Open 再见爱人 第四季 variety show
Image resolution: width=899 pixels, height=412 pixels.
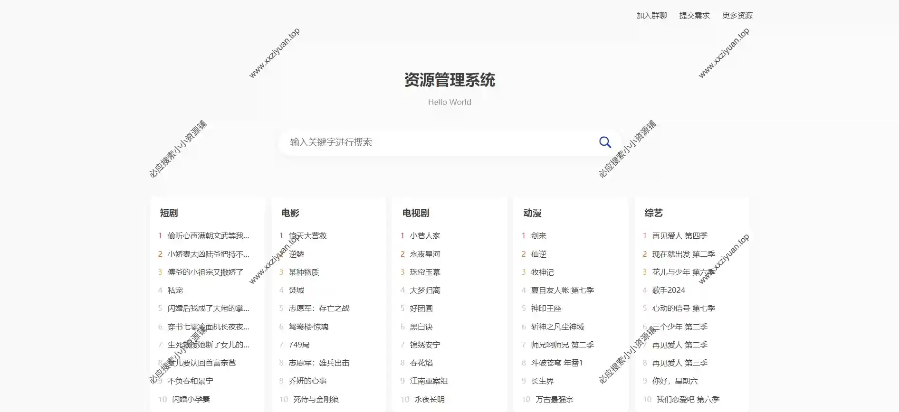point(679,236)
